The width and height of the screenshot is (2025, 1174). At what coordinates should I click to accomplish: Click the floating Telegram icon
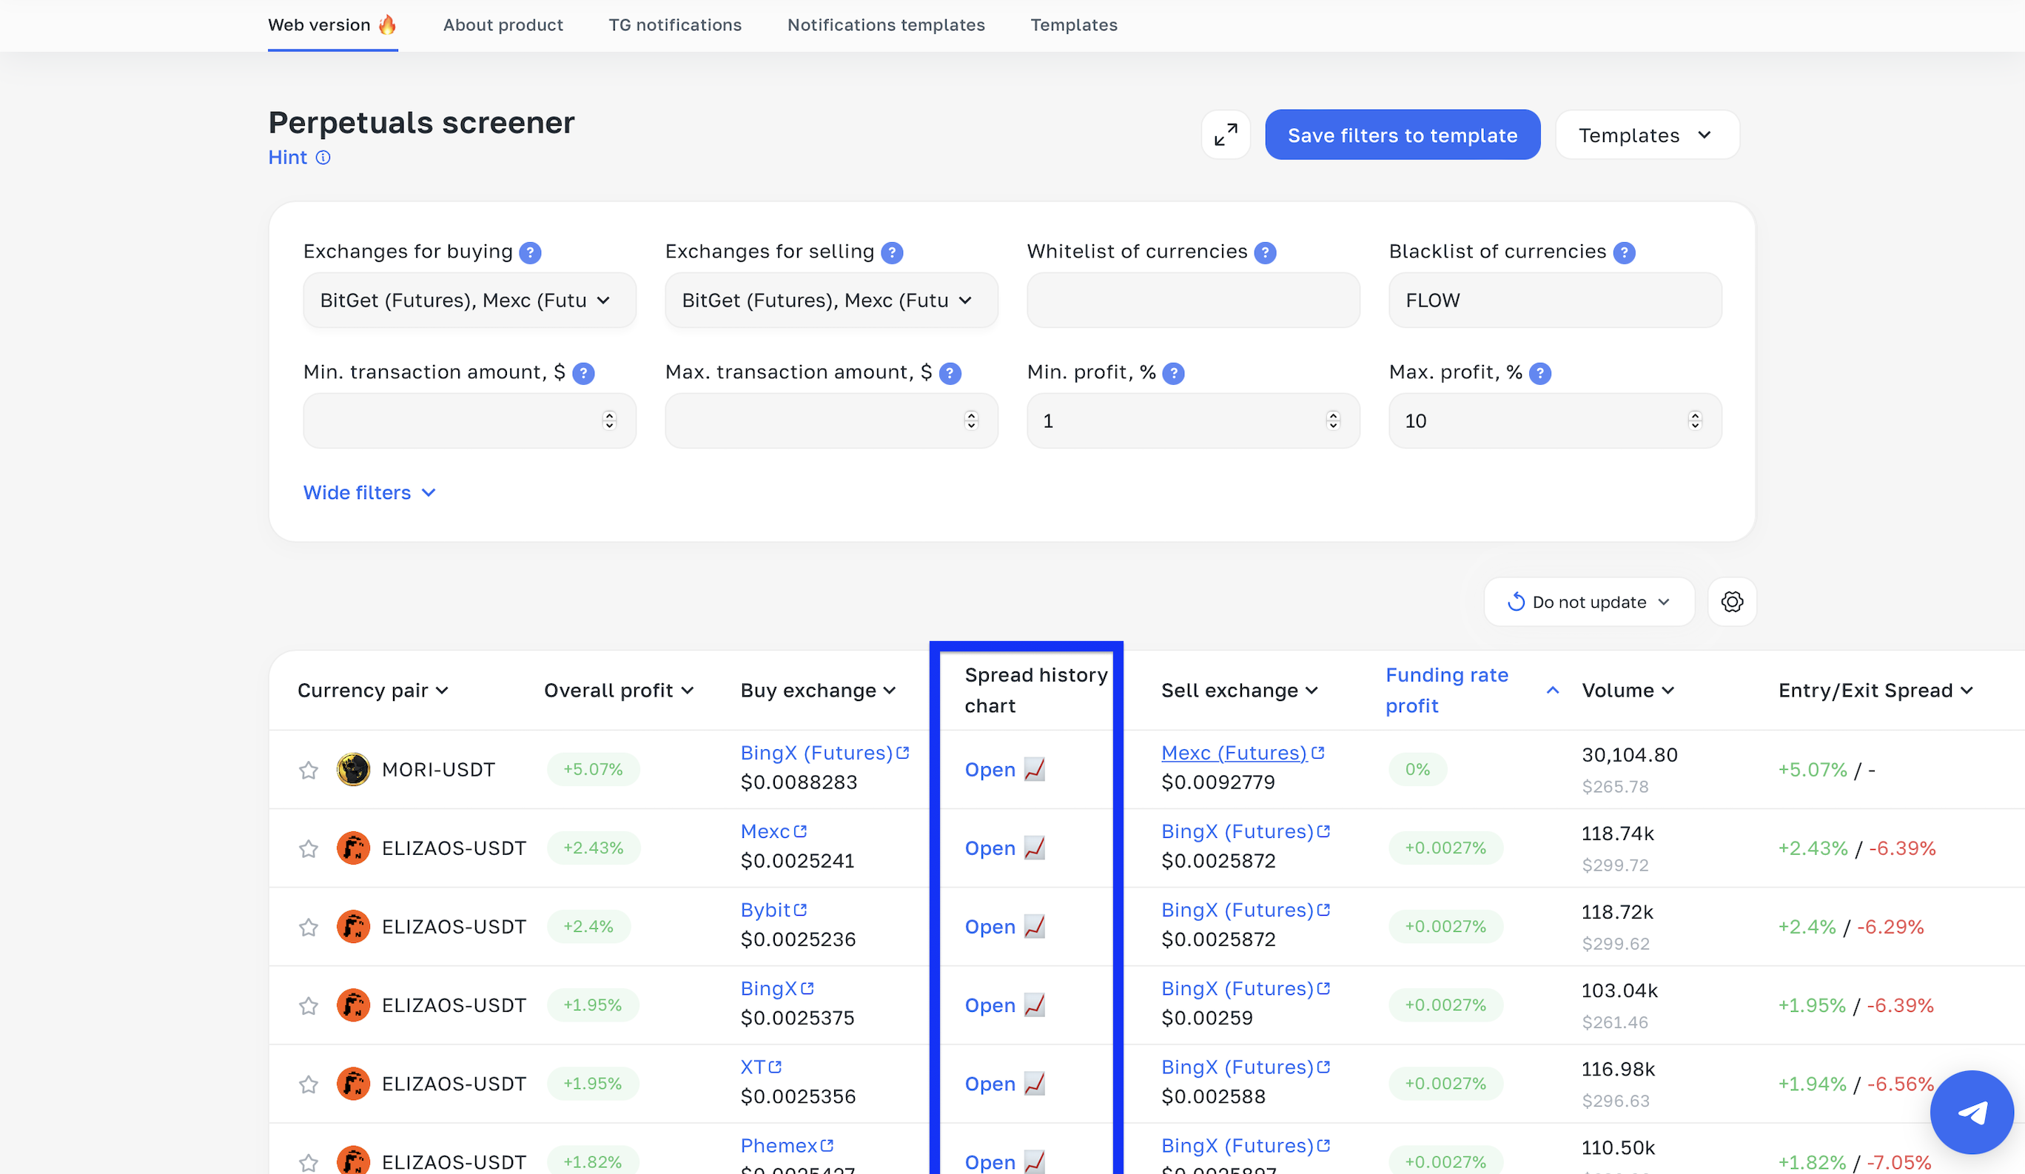(1971, 1112)
